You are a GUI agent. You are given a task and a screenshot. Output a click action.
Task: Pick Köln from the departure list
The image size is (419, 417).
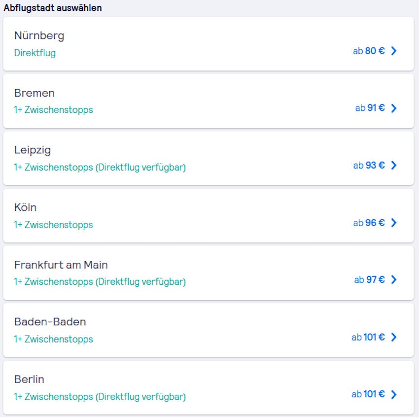[26, 208]
